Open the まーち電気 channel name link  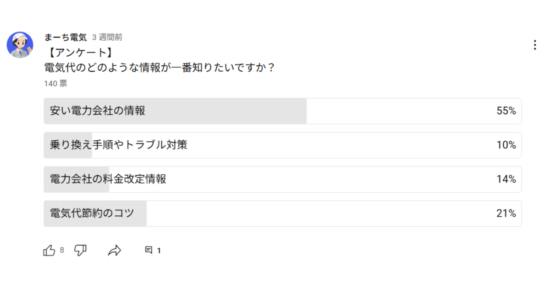click(x=66, y=37)
